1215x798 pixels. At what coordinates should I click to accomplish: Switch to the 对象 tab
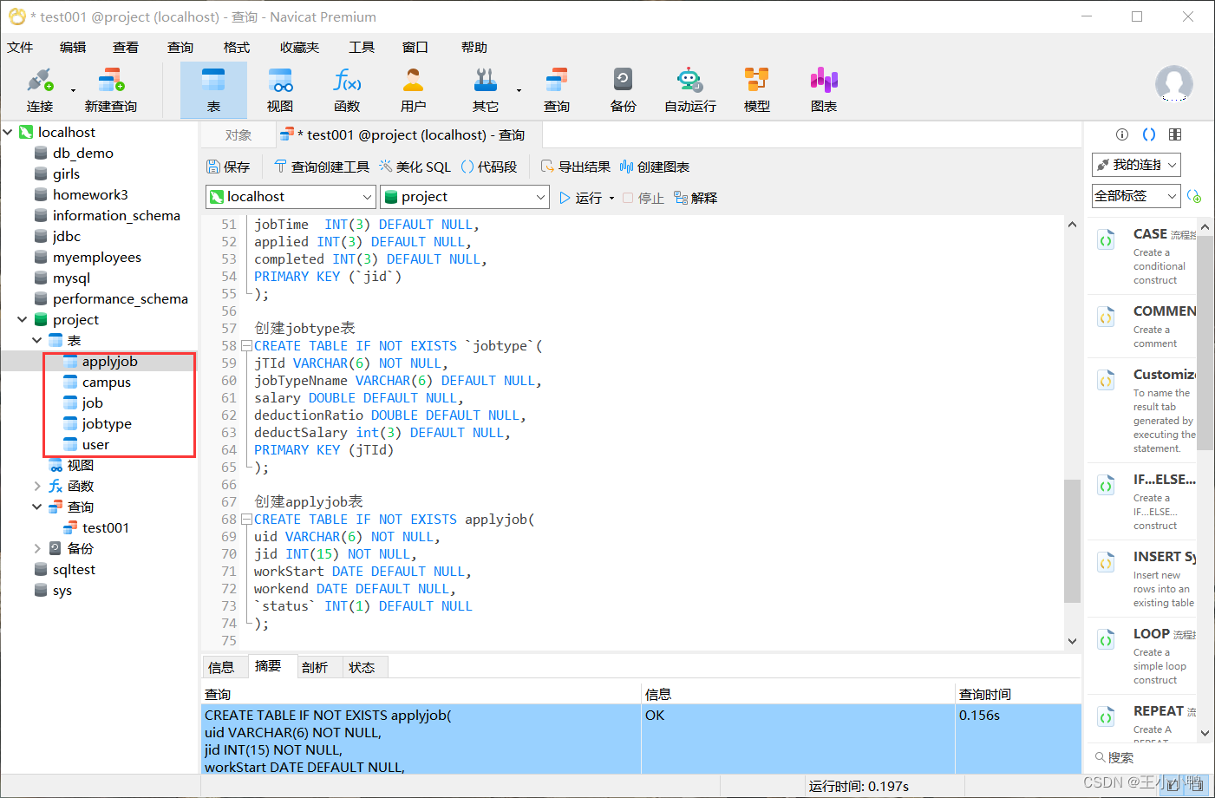tap(238, 135)
